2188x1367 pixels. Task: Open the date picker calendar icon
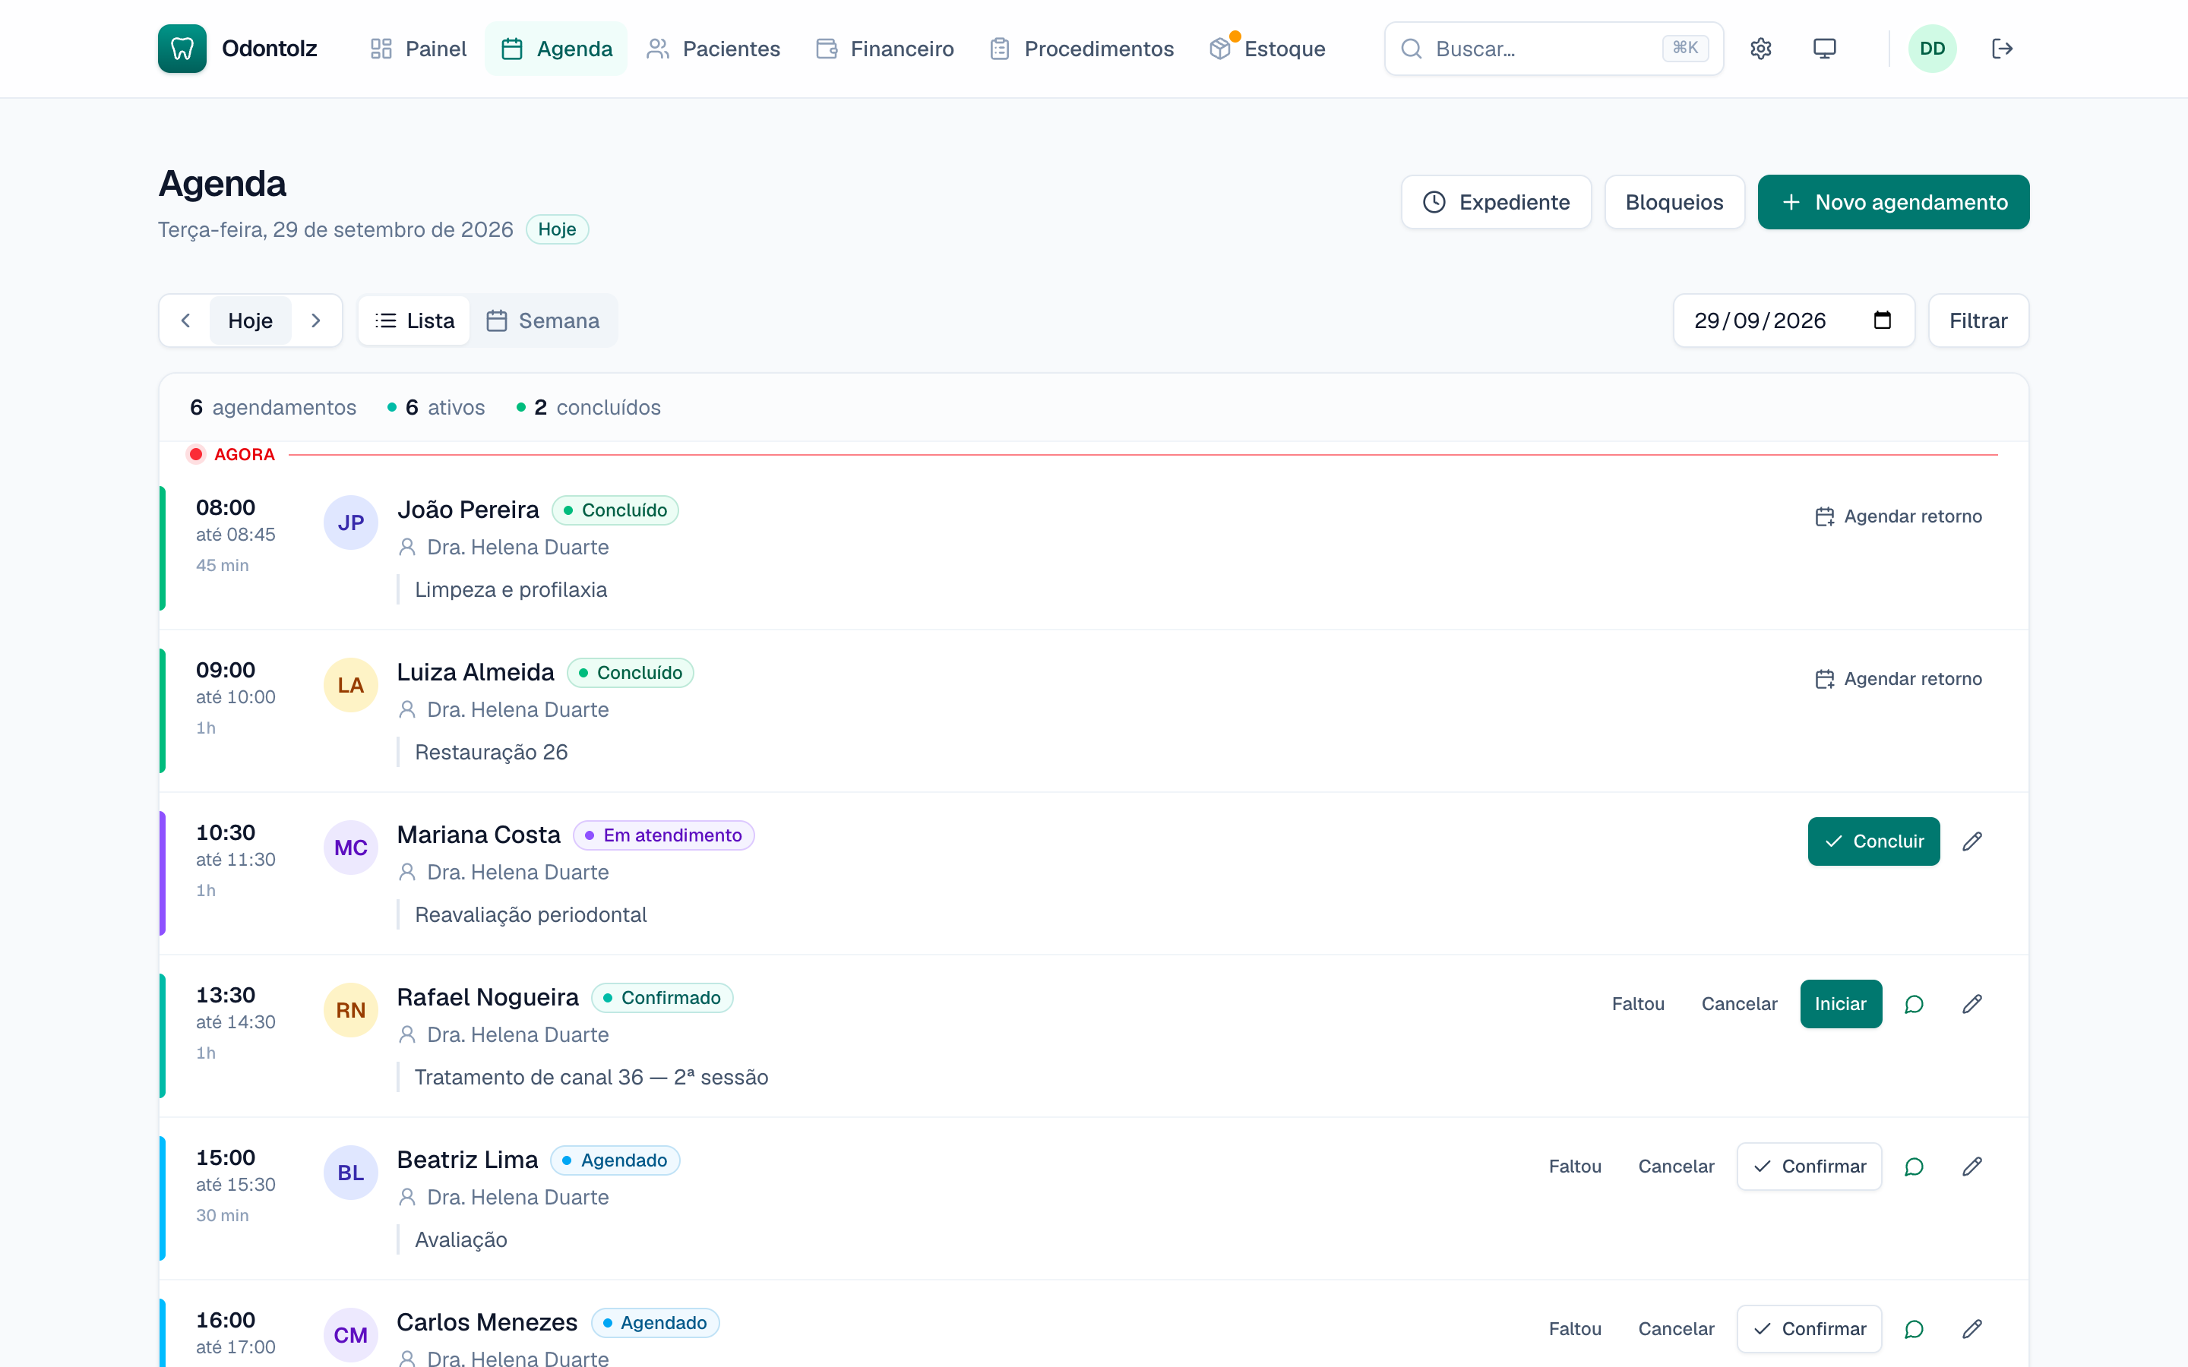[x=1883, y=320]
